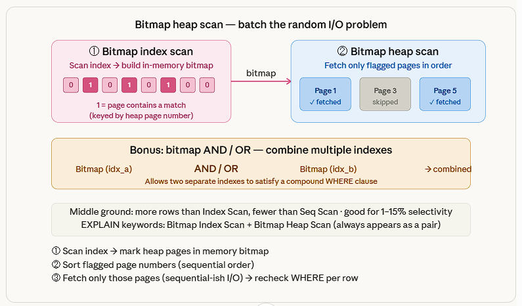Click step 3 Fetch only those pages line
522x306 pixels.
tap(204, 278)
